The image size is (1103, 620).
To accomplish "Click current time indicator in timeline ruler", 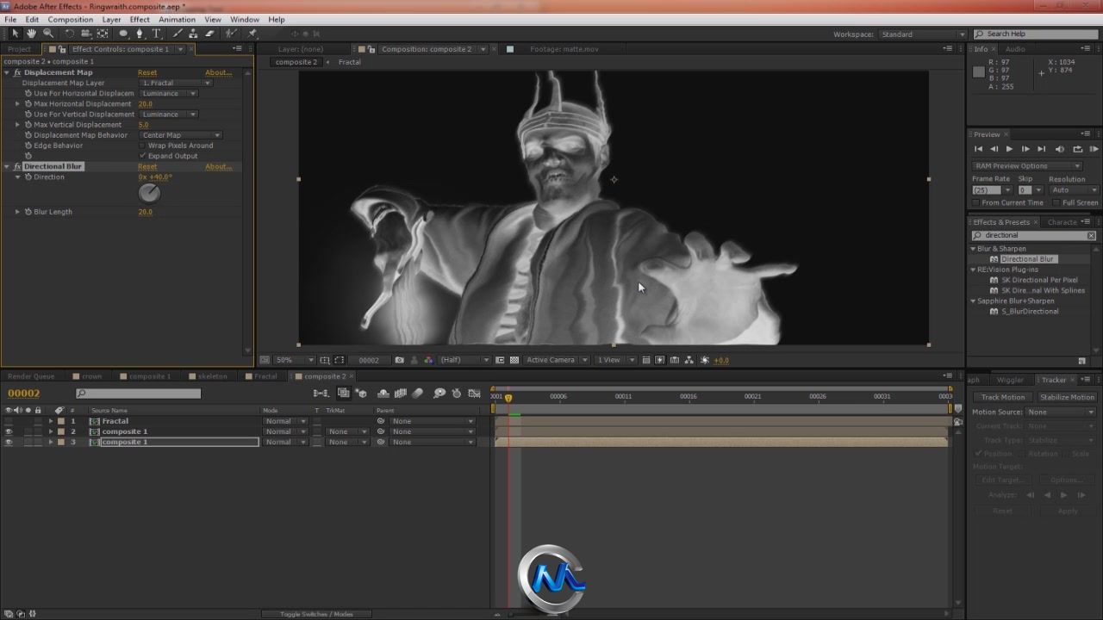I will [x=508, y=397].
